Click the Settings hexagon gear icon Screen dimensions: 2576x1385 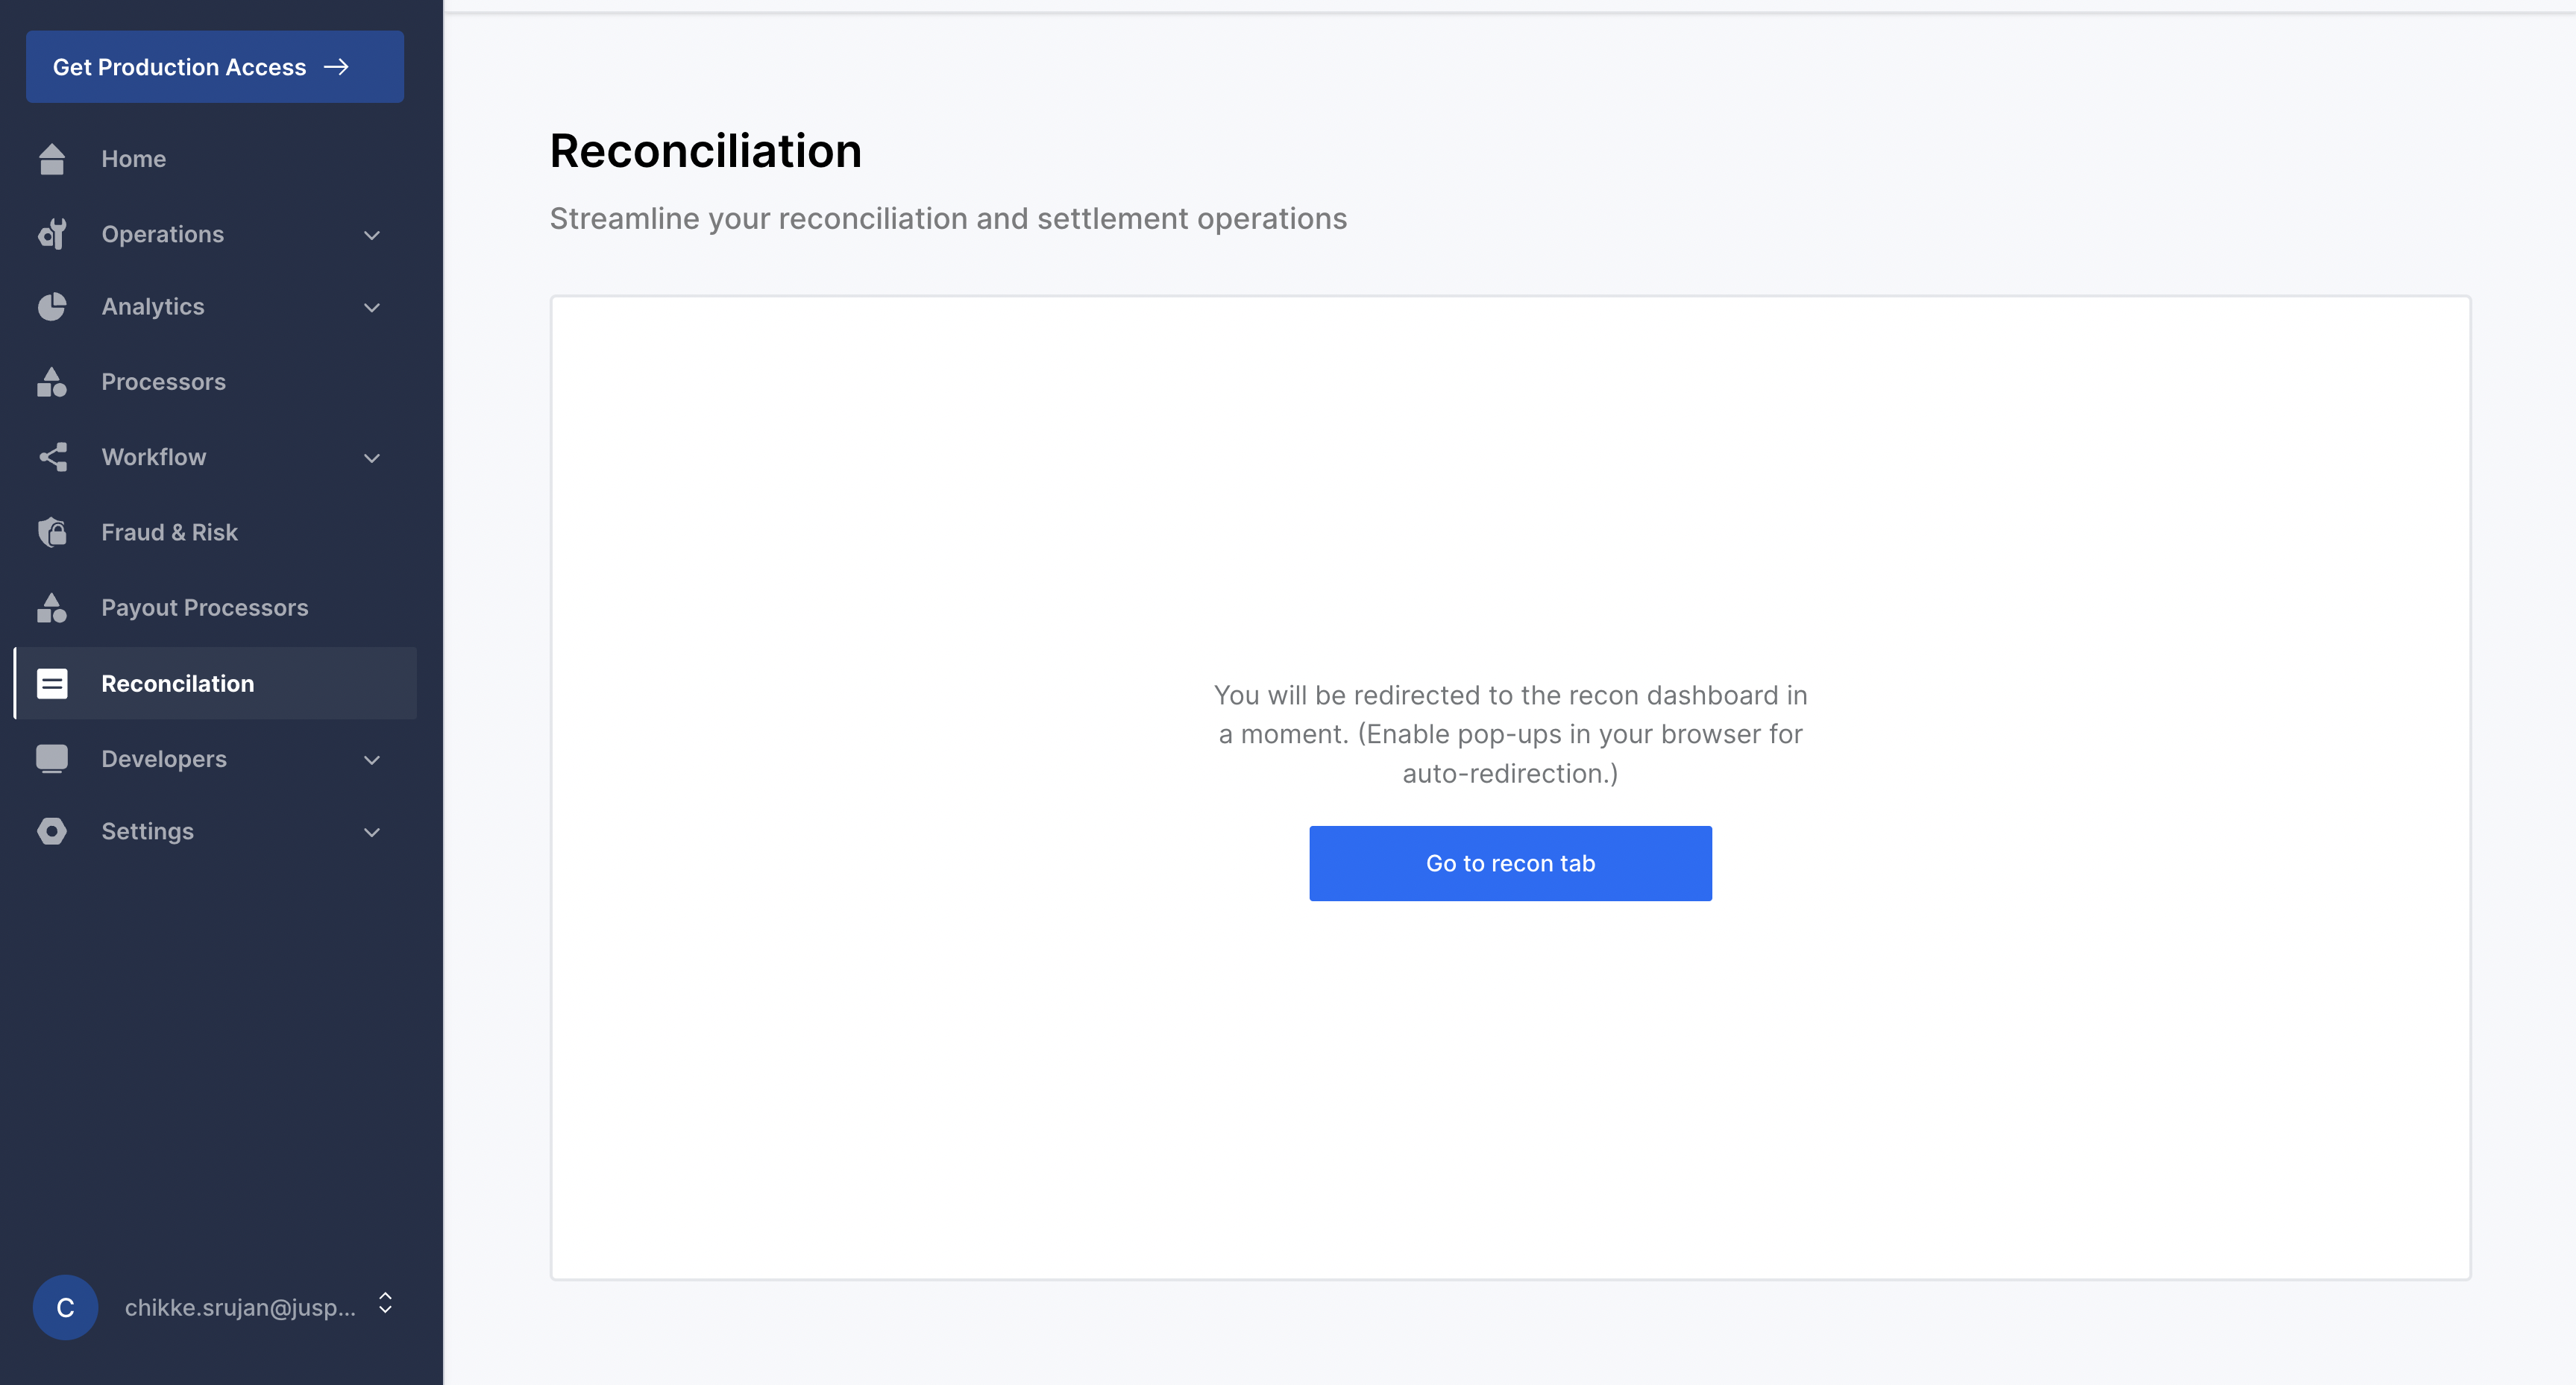click(52, 831)
